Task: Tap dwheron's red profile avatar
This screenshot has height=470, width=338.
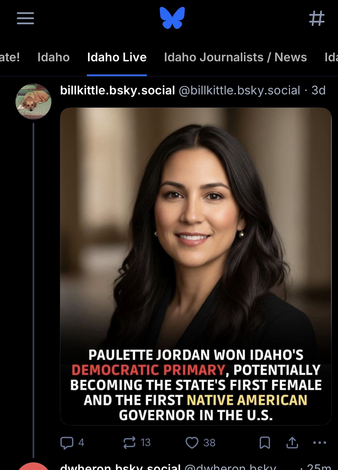Action: click(33, 467)
